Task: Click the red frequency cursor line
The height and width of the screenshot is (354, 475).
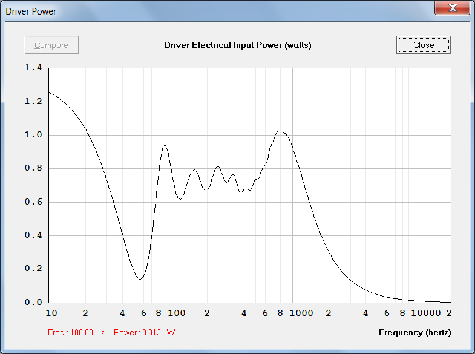Action: pyautogui.click(x=171, y=185)
